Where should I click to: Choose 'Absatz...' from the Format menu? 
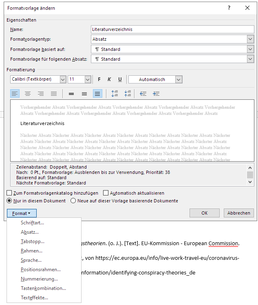pos(30,232)
